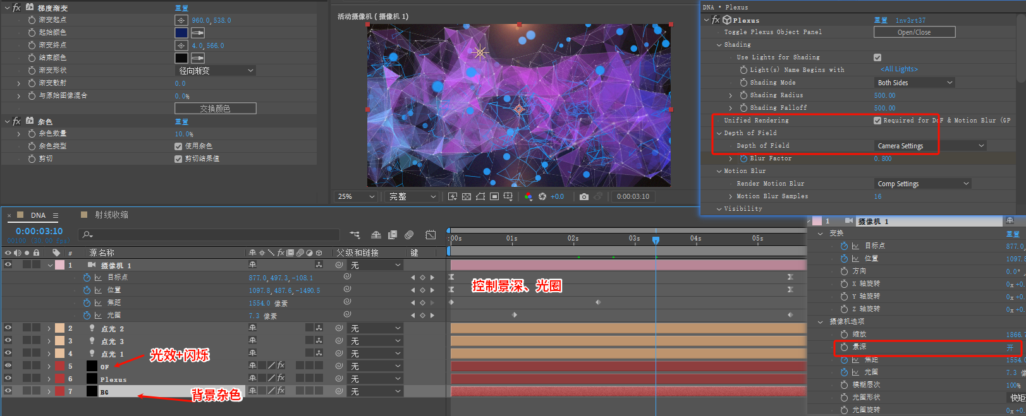Click the current time indicator on ruler
This screenshot has width=1026, height=416.
point(656,240)
